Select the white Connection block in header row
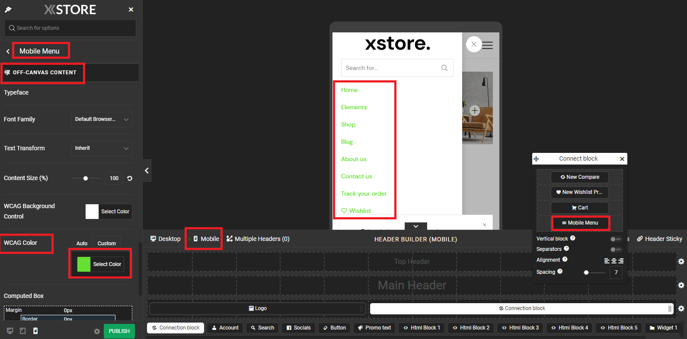The height and width of the screenshot is (339, 687). (x=522, y=308)
